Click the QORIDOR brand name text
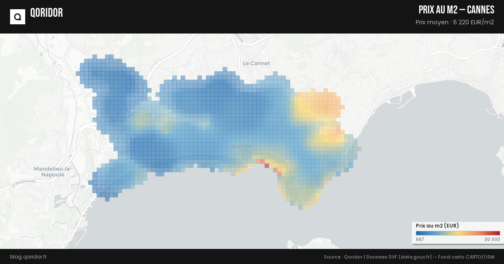The height and width of the screenshot is (264, 504). pyautogui.click(x=47, y=13)
